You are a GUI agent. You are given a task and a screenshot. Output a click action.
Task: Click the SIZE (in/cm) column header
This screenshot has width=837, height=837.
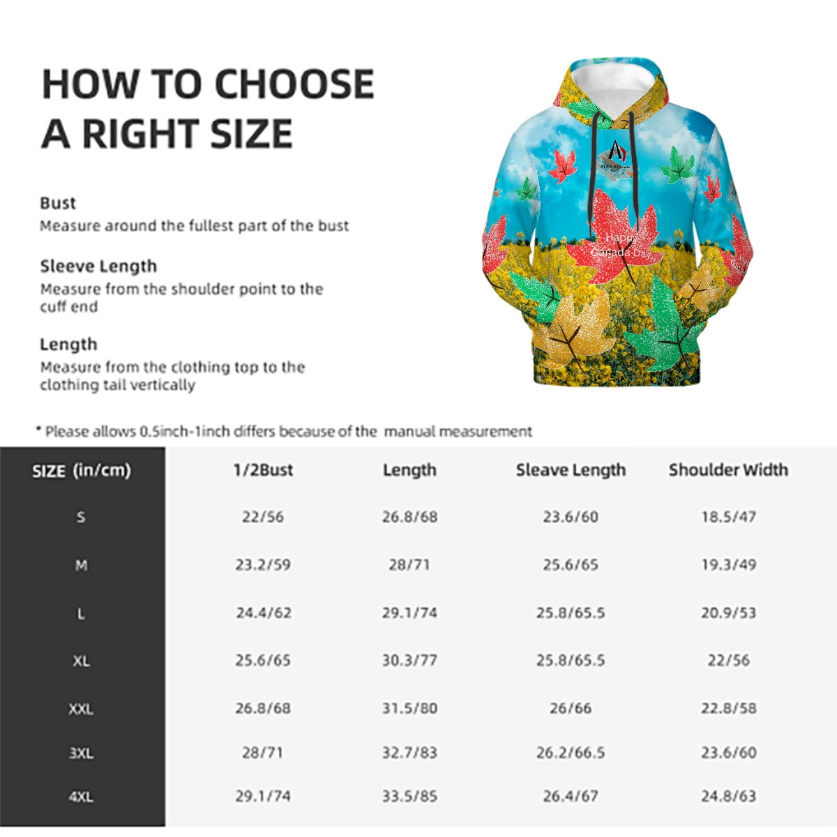(82, 471)
